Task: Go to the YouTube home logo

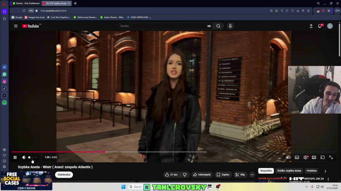Action: 31,26
